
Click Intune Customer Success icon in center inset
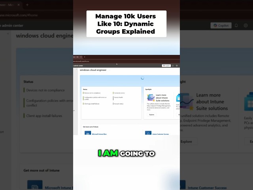click(x=148, y=133)
